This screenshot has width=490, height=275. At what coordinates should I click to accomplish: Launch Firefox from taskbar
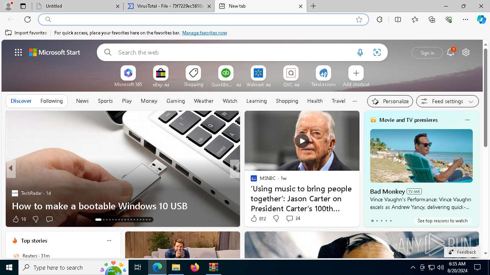[x=195, y=267]
